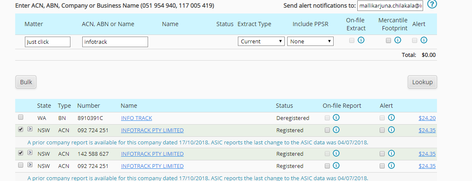Click the Status column header in results table
Image resolution: width=472 pixels, height=181 pixels.
click(284, 106)
